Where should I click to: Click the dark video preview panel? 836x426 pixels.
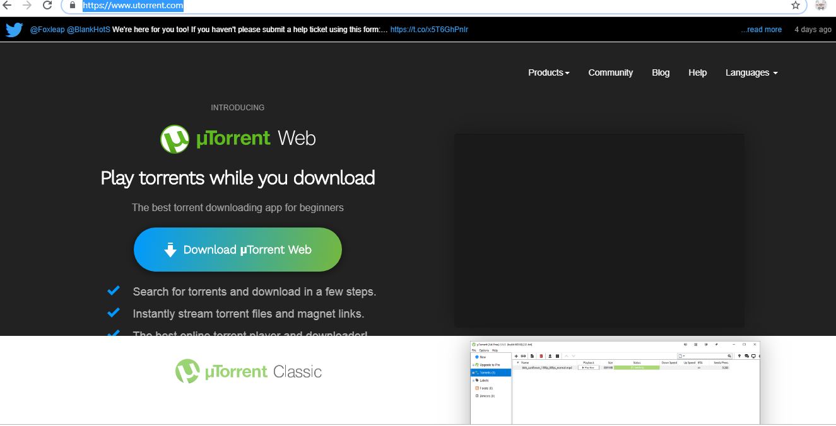(x=599, y=230)
